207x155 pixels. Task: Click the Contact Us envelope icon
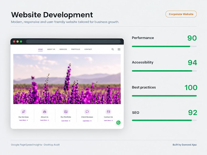point(108,112)
